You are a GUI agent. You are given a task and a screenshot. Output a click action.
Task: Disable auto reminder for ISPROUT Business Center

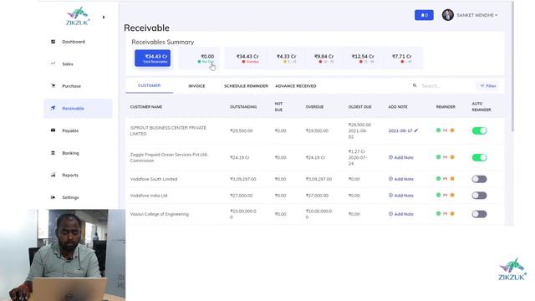[479, 130]
